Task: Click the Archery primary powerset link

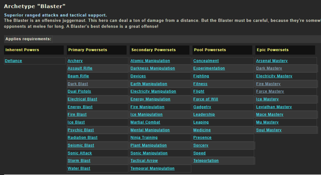Action: click(x=75, y=61)
